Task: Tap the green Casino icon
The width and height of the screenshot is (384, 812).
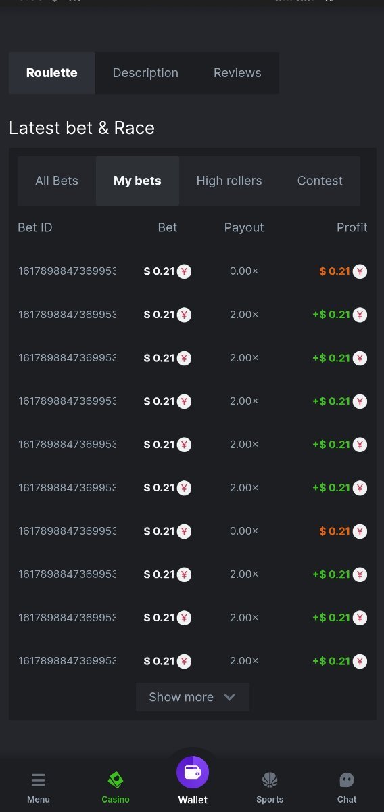Action: point(116,780)
